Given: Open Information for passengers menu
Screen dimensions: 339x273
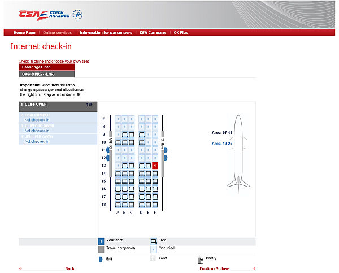Looking at the screenshot, I should point(106,33).
